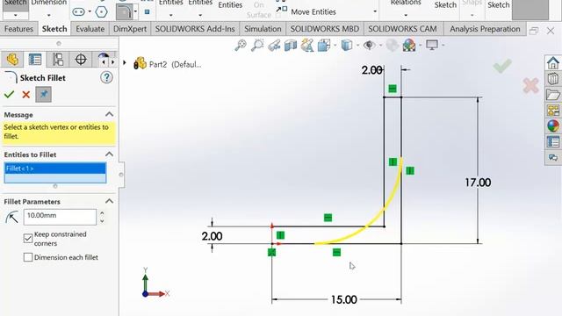Click the View Settings monitor icon
This screenshot has width=562, height=316.
(432, 46)
